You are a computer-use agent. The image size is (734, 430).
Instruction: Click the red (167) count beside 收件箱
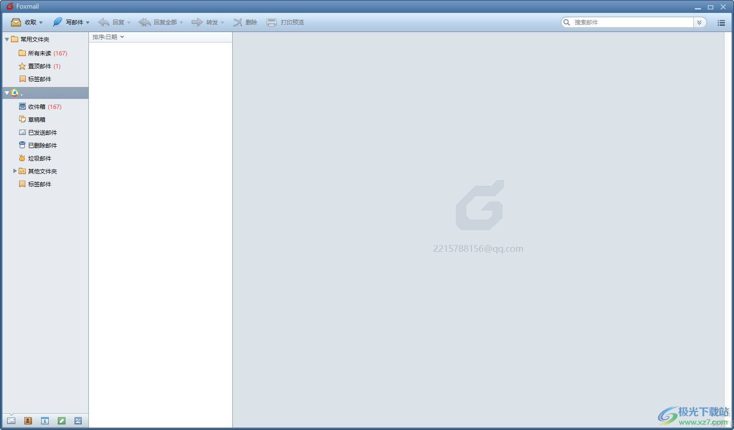[54, 107]
